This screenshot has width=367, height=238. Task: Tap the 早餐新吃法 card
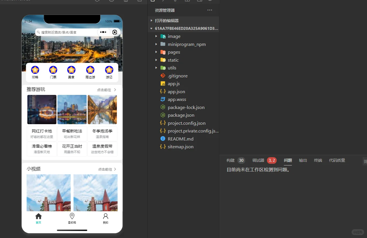(x=72, y=134)
